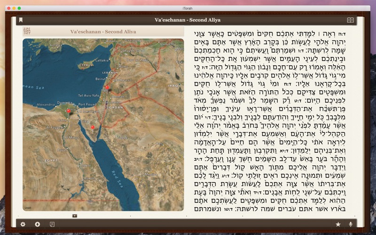Select the red pin near Cairo
The height and width of the screenshot is (235, 376).
[x=68, y=111]
